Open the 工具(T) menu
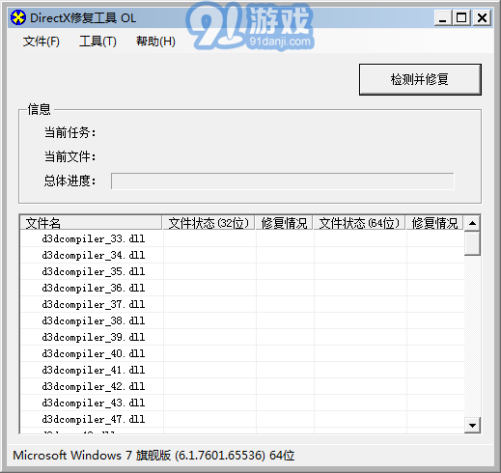This screenshot has height=473, width=501. pos(97,42)
